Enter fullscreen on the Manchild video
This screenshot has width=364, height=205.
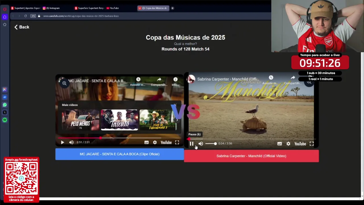312,144
